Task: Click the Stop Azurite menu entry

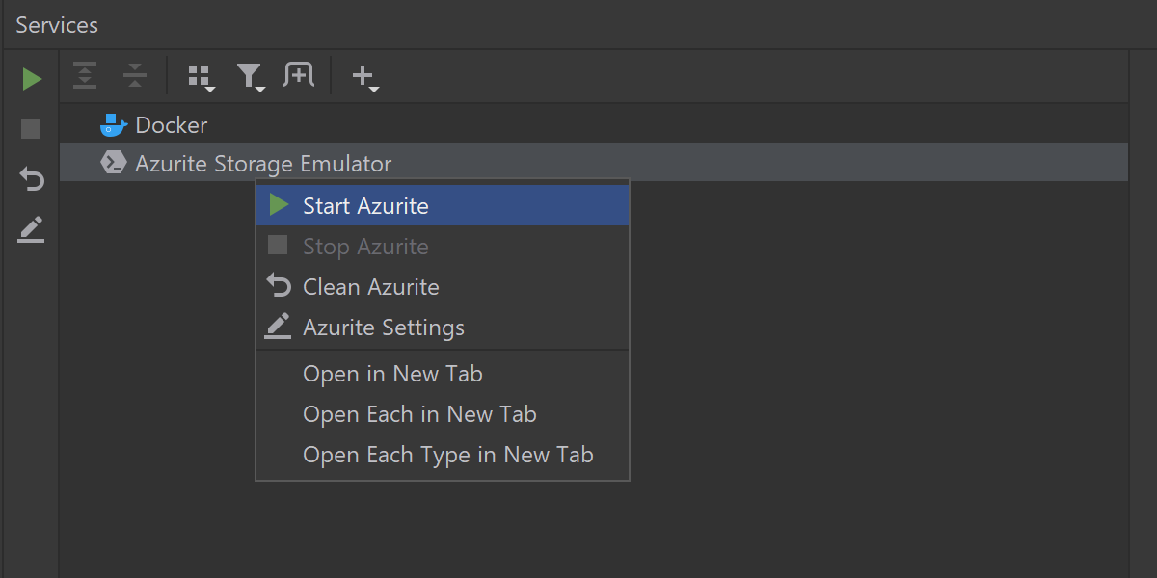Action: pos(365,247)
